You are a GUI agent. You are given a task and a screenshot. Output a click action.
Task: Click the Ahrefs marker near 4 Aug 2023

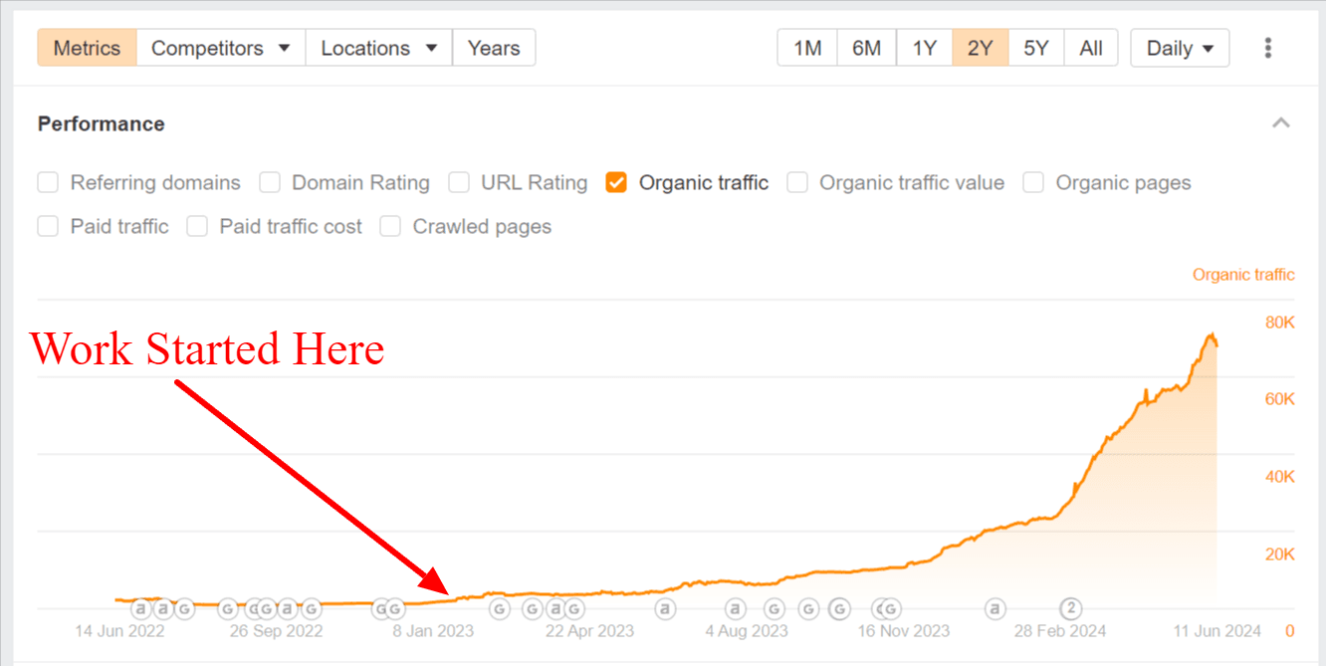[x=734, y=608]
